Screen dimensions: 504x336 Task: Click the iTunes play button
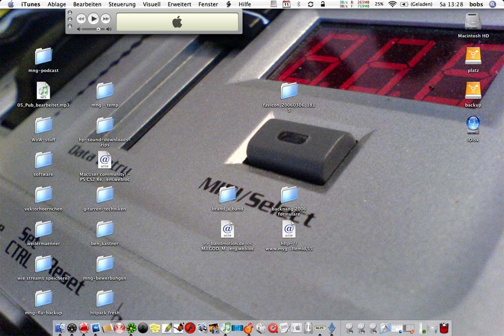point(94,19)
